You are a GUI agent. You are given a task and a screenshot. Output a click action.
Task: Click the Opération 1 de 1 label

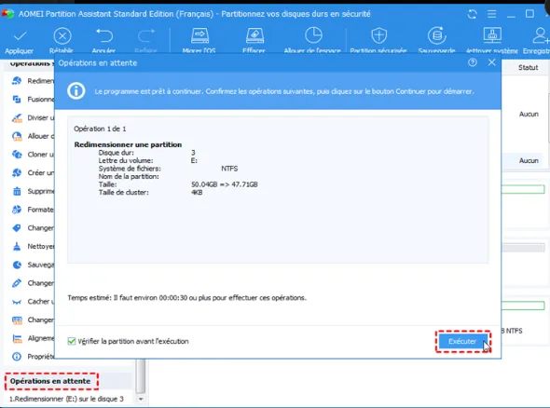pos(100,129)
